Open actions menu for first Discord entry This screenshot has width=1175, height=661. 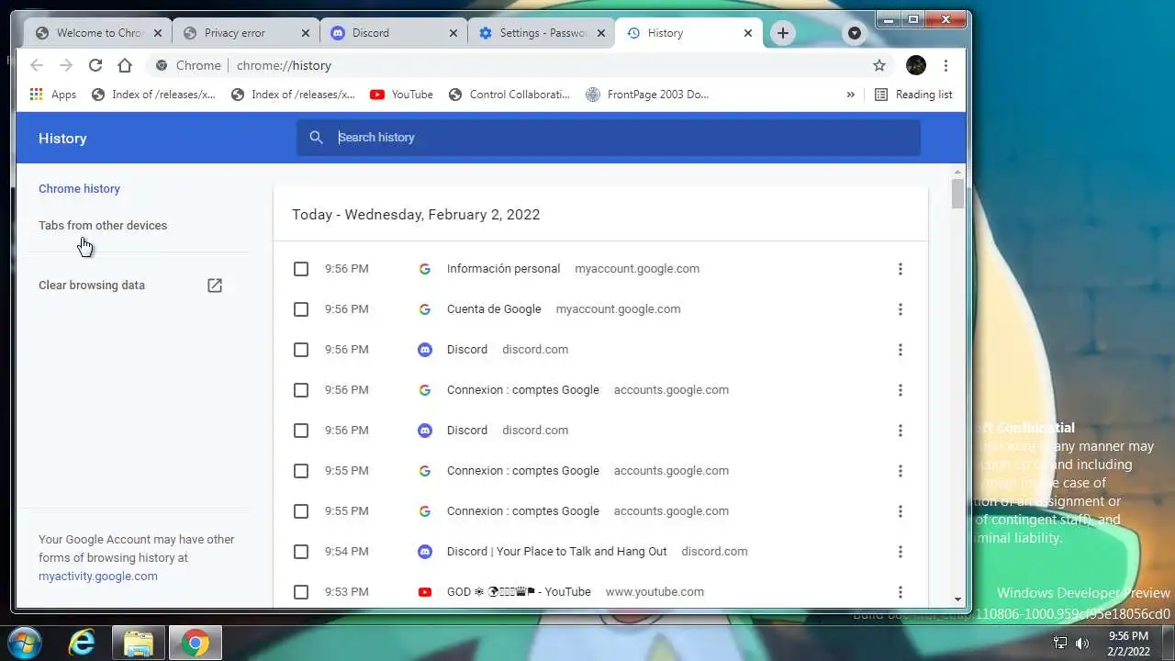coord(900,350)
